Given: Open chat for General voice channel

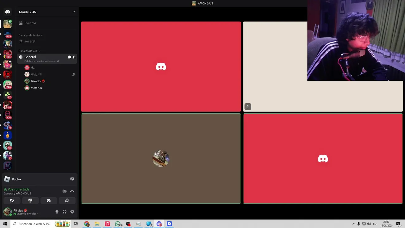Looking at the screenshot, I should (69, 57).
